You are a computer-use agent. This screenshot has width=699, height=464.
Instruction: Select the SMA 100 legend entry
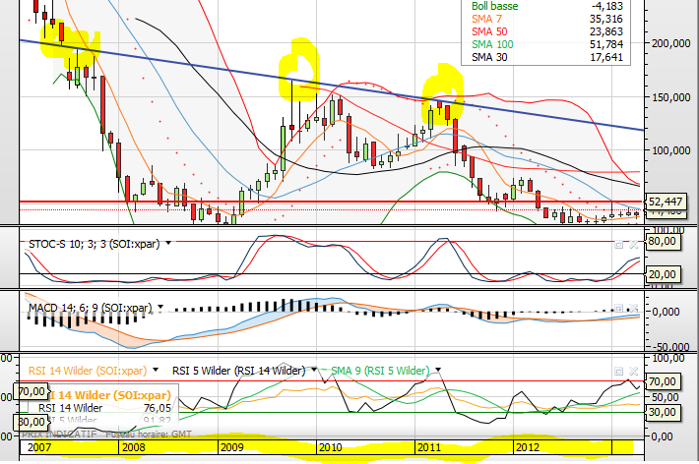(x=492, y=44)
